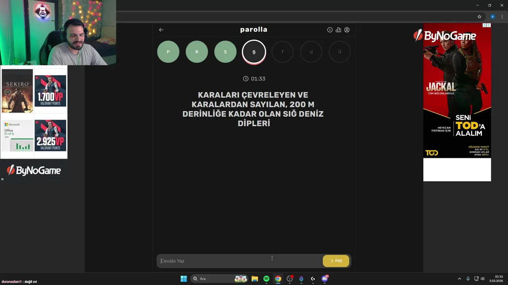508x285 pixels.
Task: Select the letter T circle
Action: pos(283,52)
